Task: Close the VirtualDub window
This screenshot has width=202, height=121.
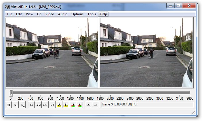Action: point(189,6)
